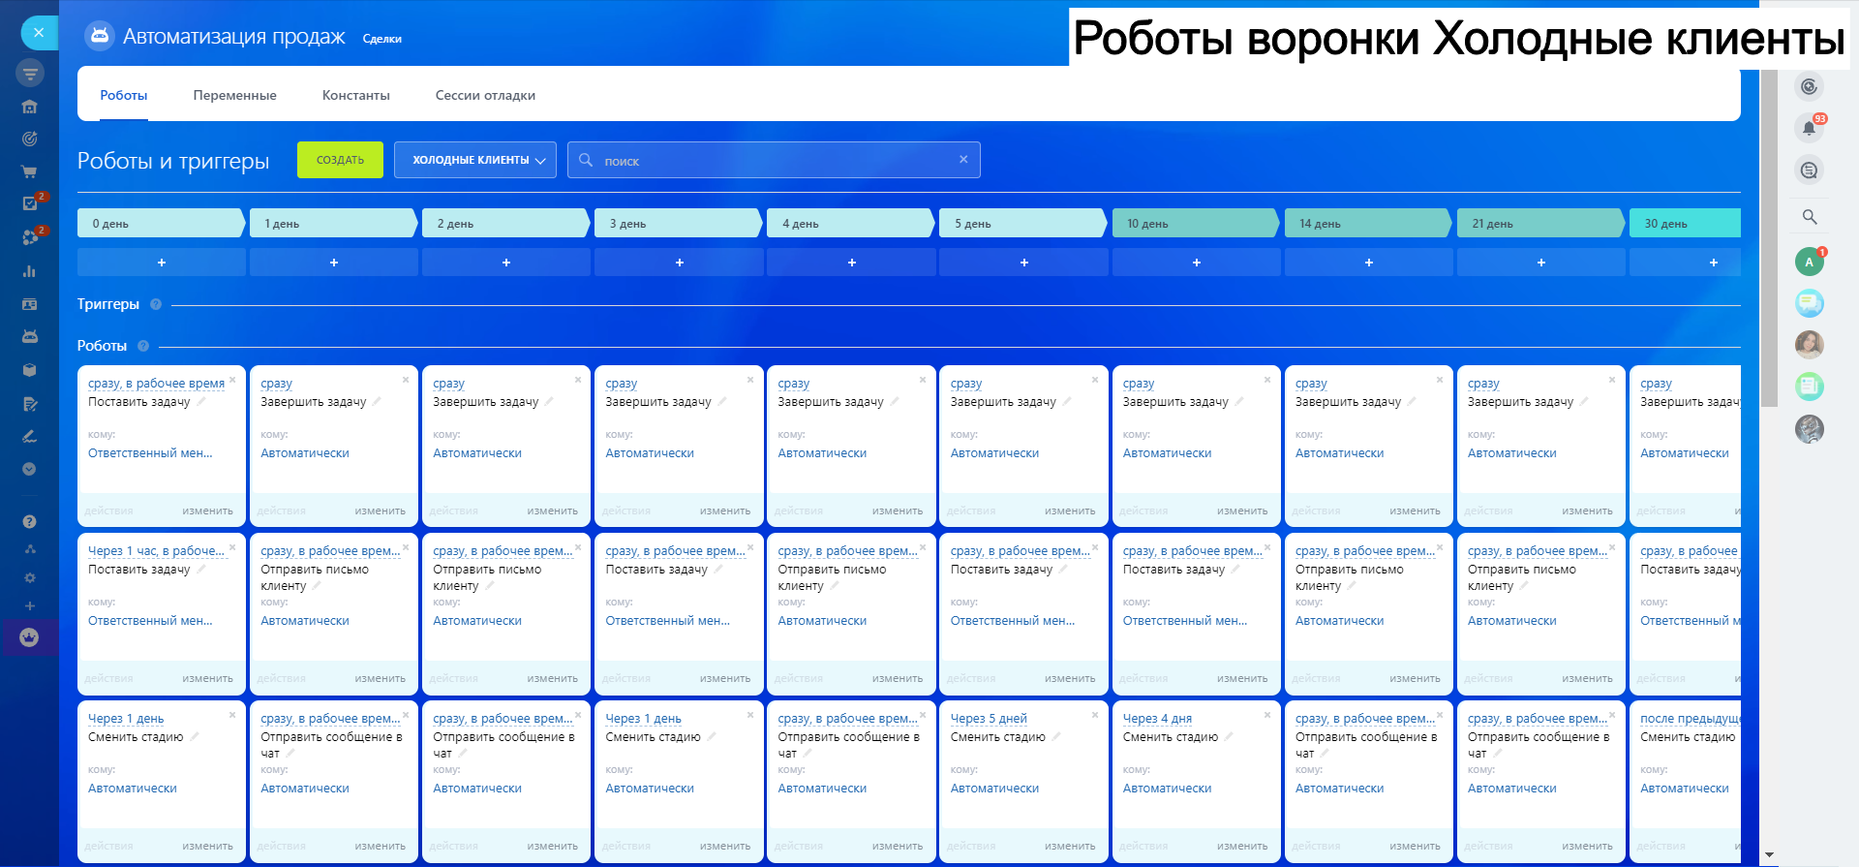Expand more items chevron in left sidebar
1859x867 pixels.
point(29,469)
